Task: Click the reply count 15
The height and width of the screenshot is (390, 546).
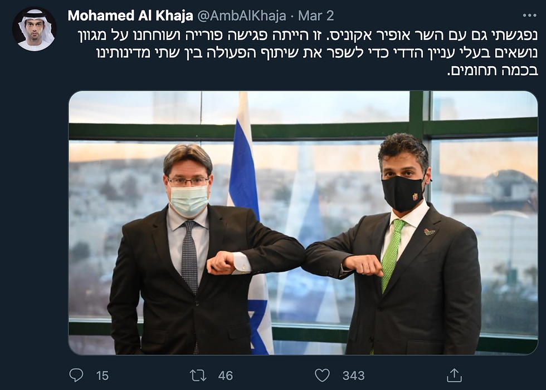Action: [103, 376]
